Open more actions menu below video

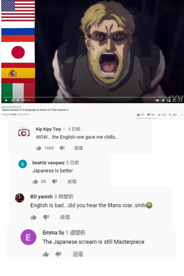pos(182,115)
